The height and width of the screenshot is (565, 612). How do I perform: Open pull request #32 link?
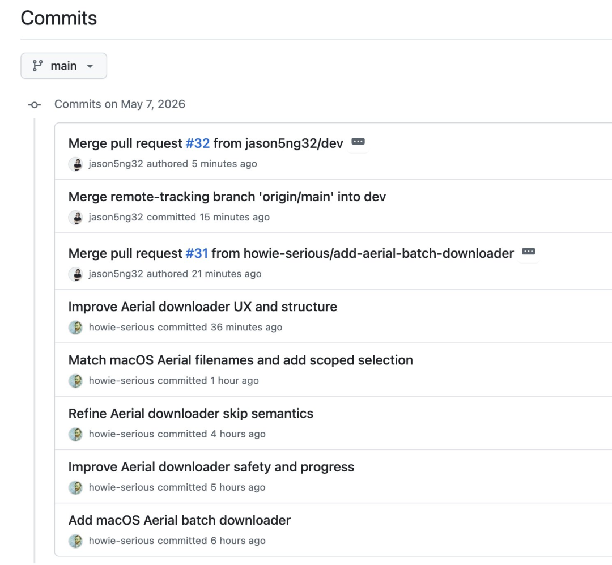pyautogui.click(x=198, y=143)
